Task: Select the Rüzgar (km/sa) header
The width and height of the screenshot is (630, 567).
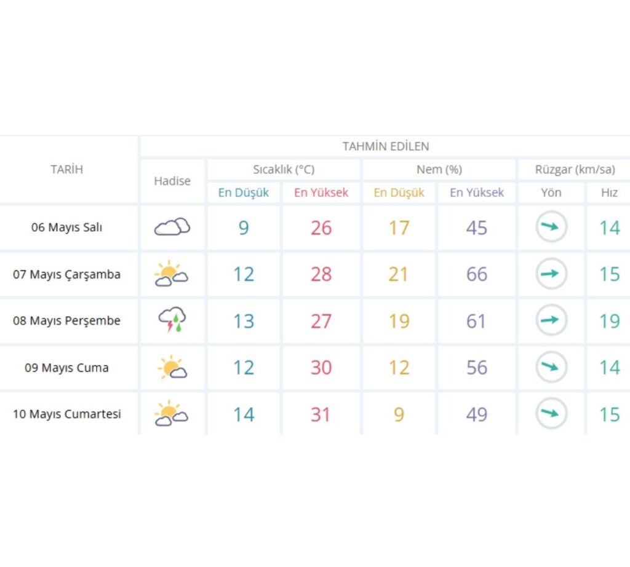Action: tap(575, 170)
